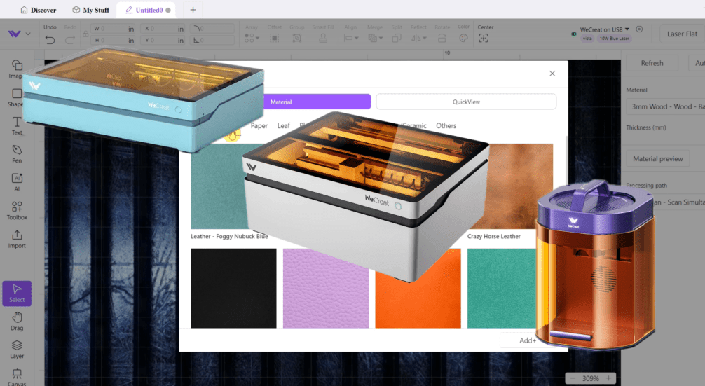Open the Layer panel

tap(17, 349)
